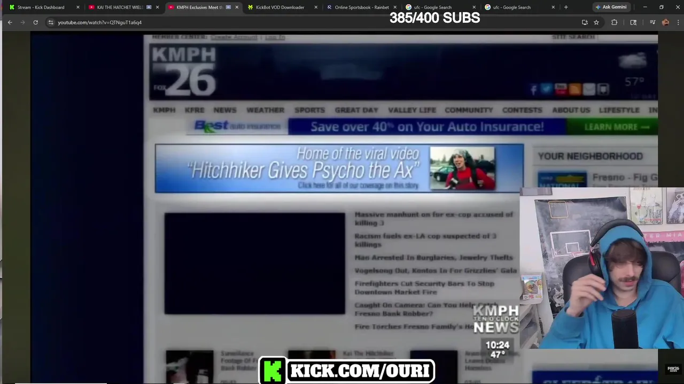Image resolution: width=684 pixels, height=384 pixels.
Task: Open 'Firefighters Cut Security Bars' headline
Action: [x=424, y=288]
